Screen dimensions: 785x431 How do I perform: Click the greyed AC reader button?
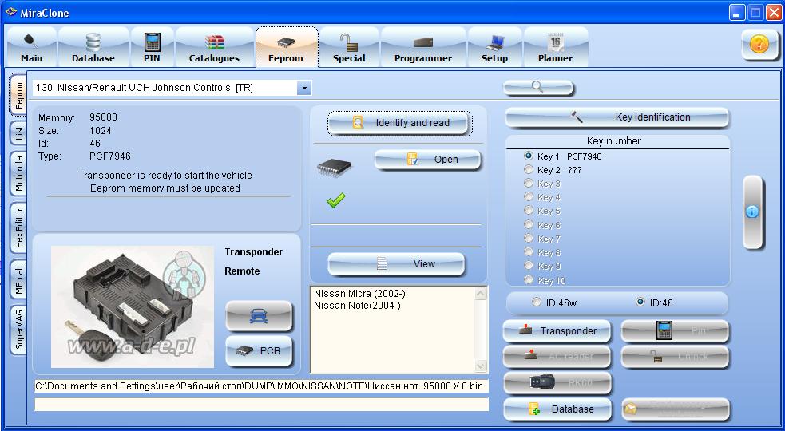pos(557,357)
